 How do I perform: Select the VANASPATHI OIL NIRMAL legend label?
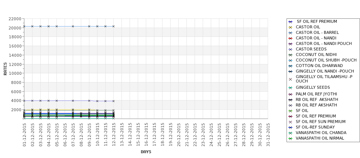(320, 138)
